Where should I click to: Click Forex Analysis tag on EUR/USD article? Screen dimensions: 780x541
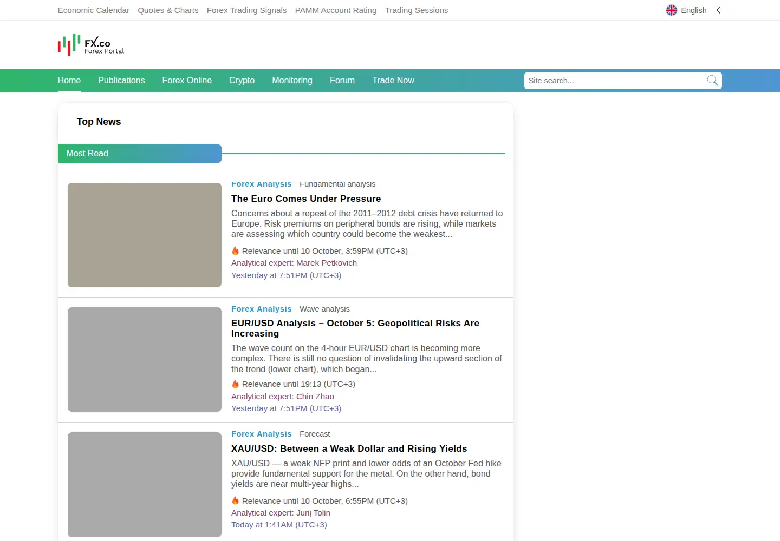[x=261, y=309]
